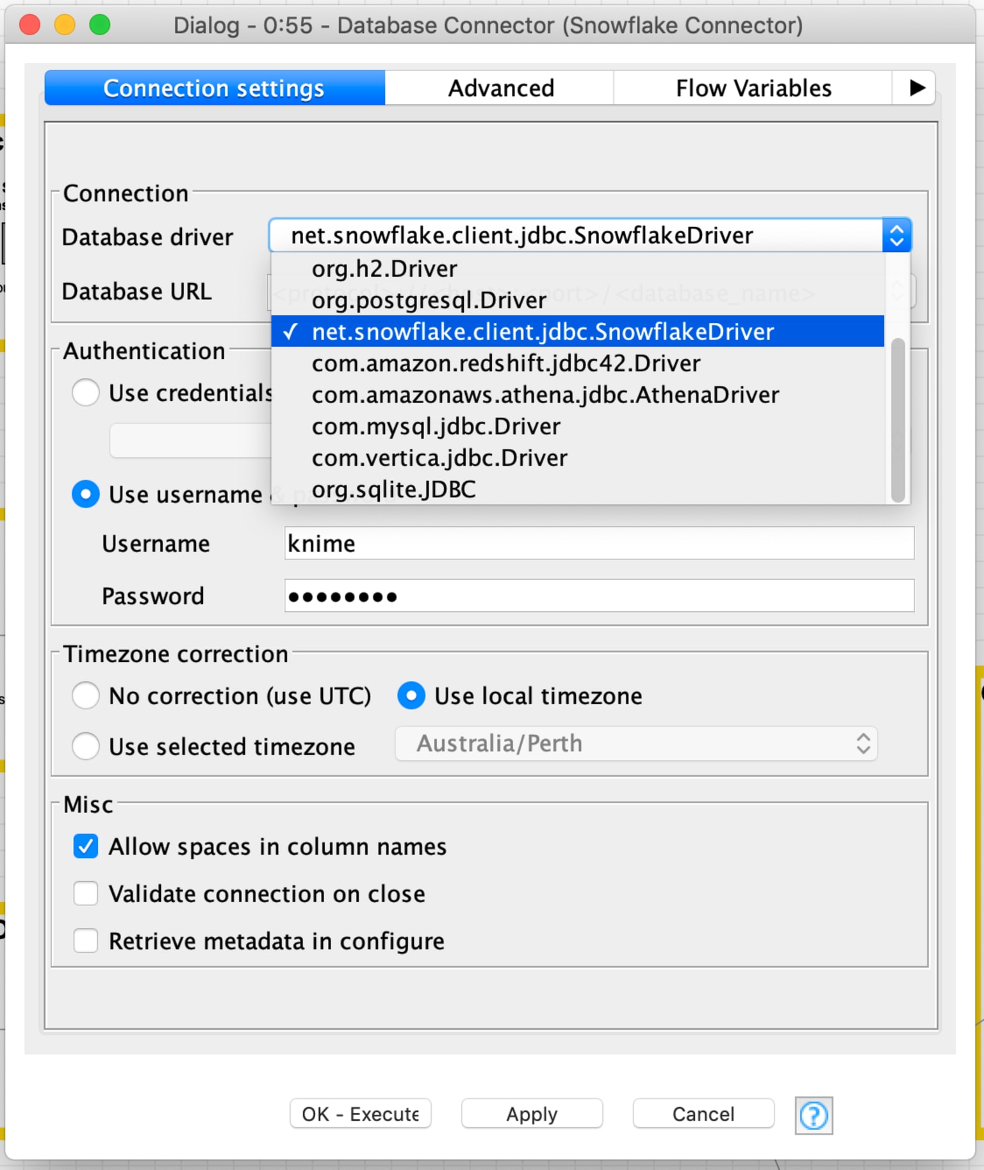Uncheck Allow spaces in column names
984x1170 pixels.
coord(86,846)
